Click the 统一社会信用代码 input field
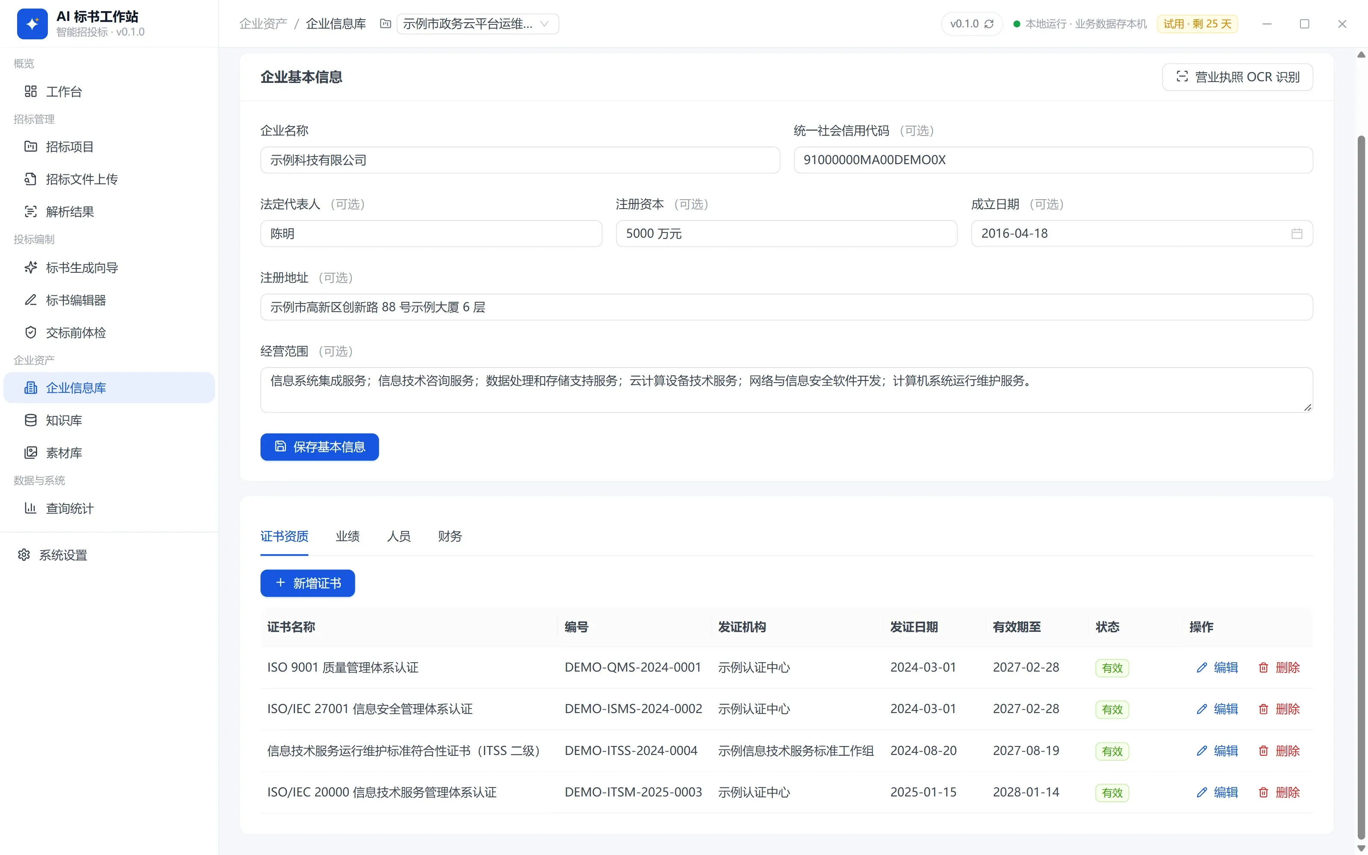 (x=1053, y=160)
